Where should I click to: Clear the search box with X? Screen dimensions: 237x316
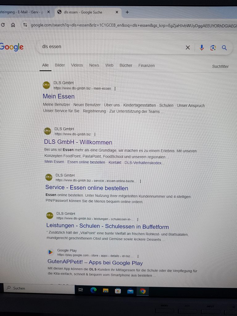click(x=188, y=48)
